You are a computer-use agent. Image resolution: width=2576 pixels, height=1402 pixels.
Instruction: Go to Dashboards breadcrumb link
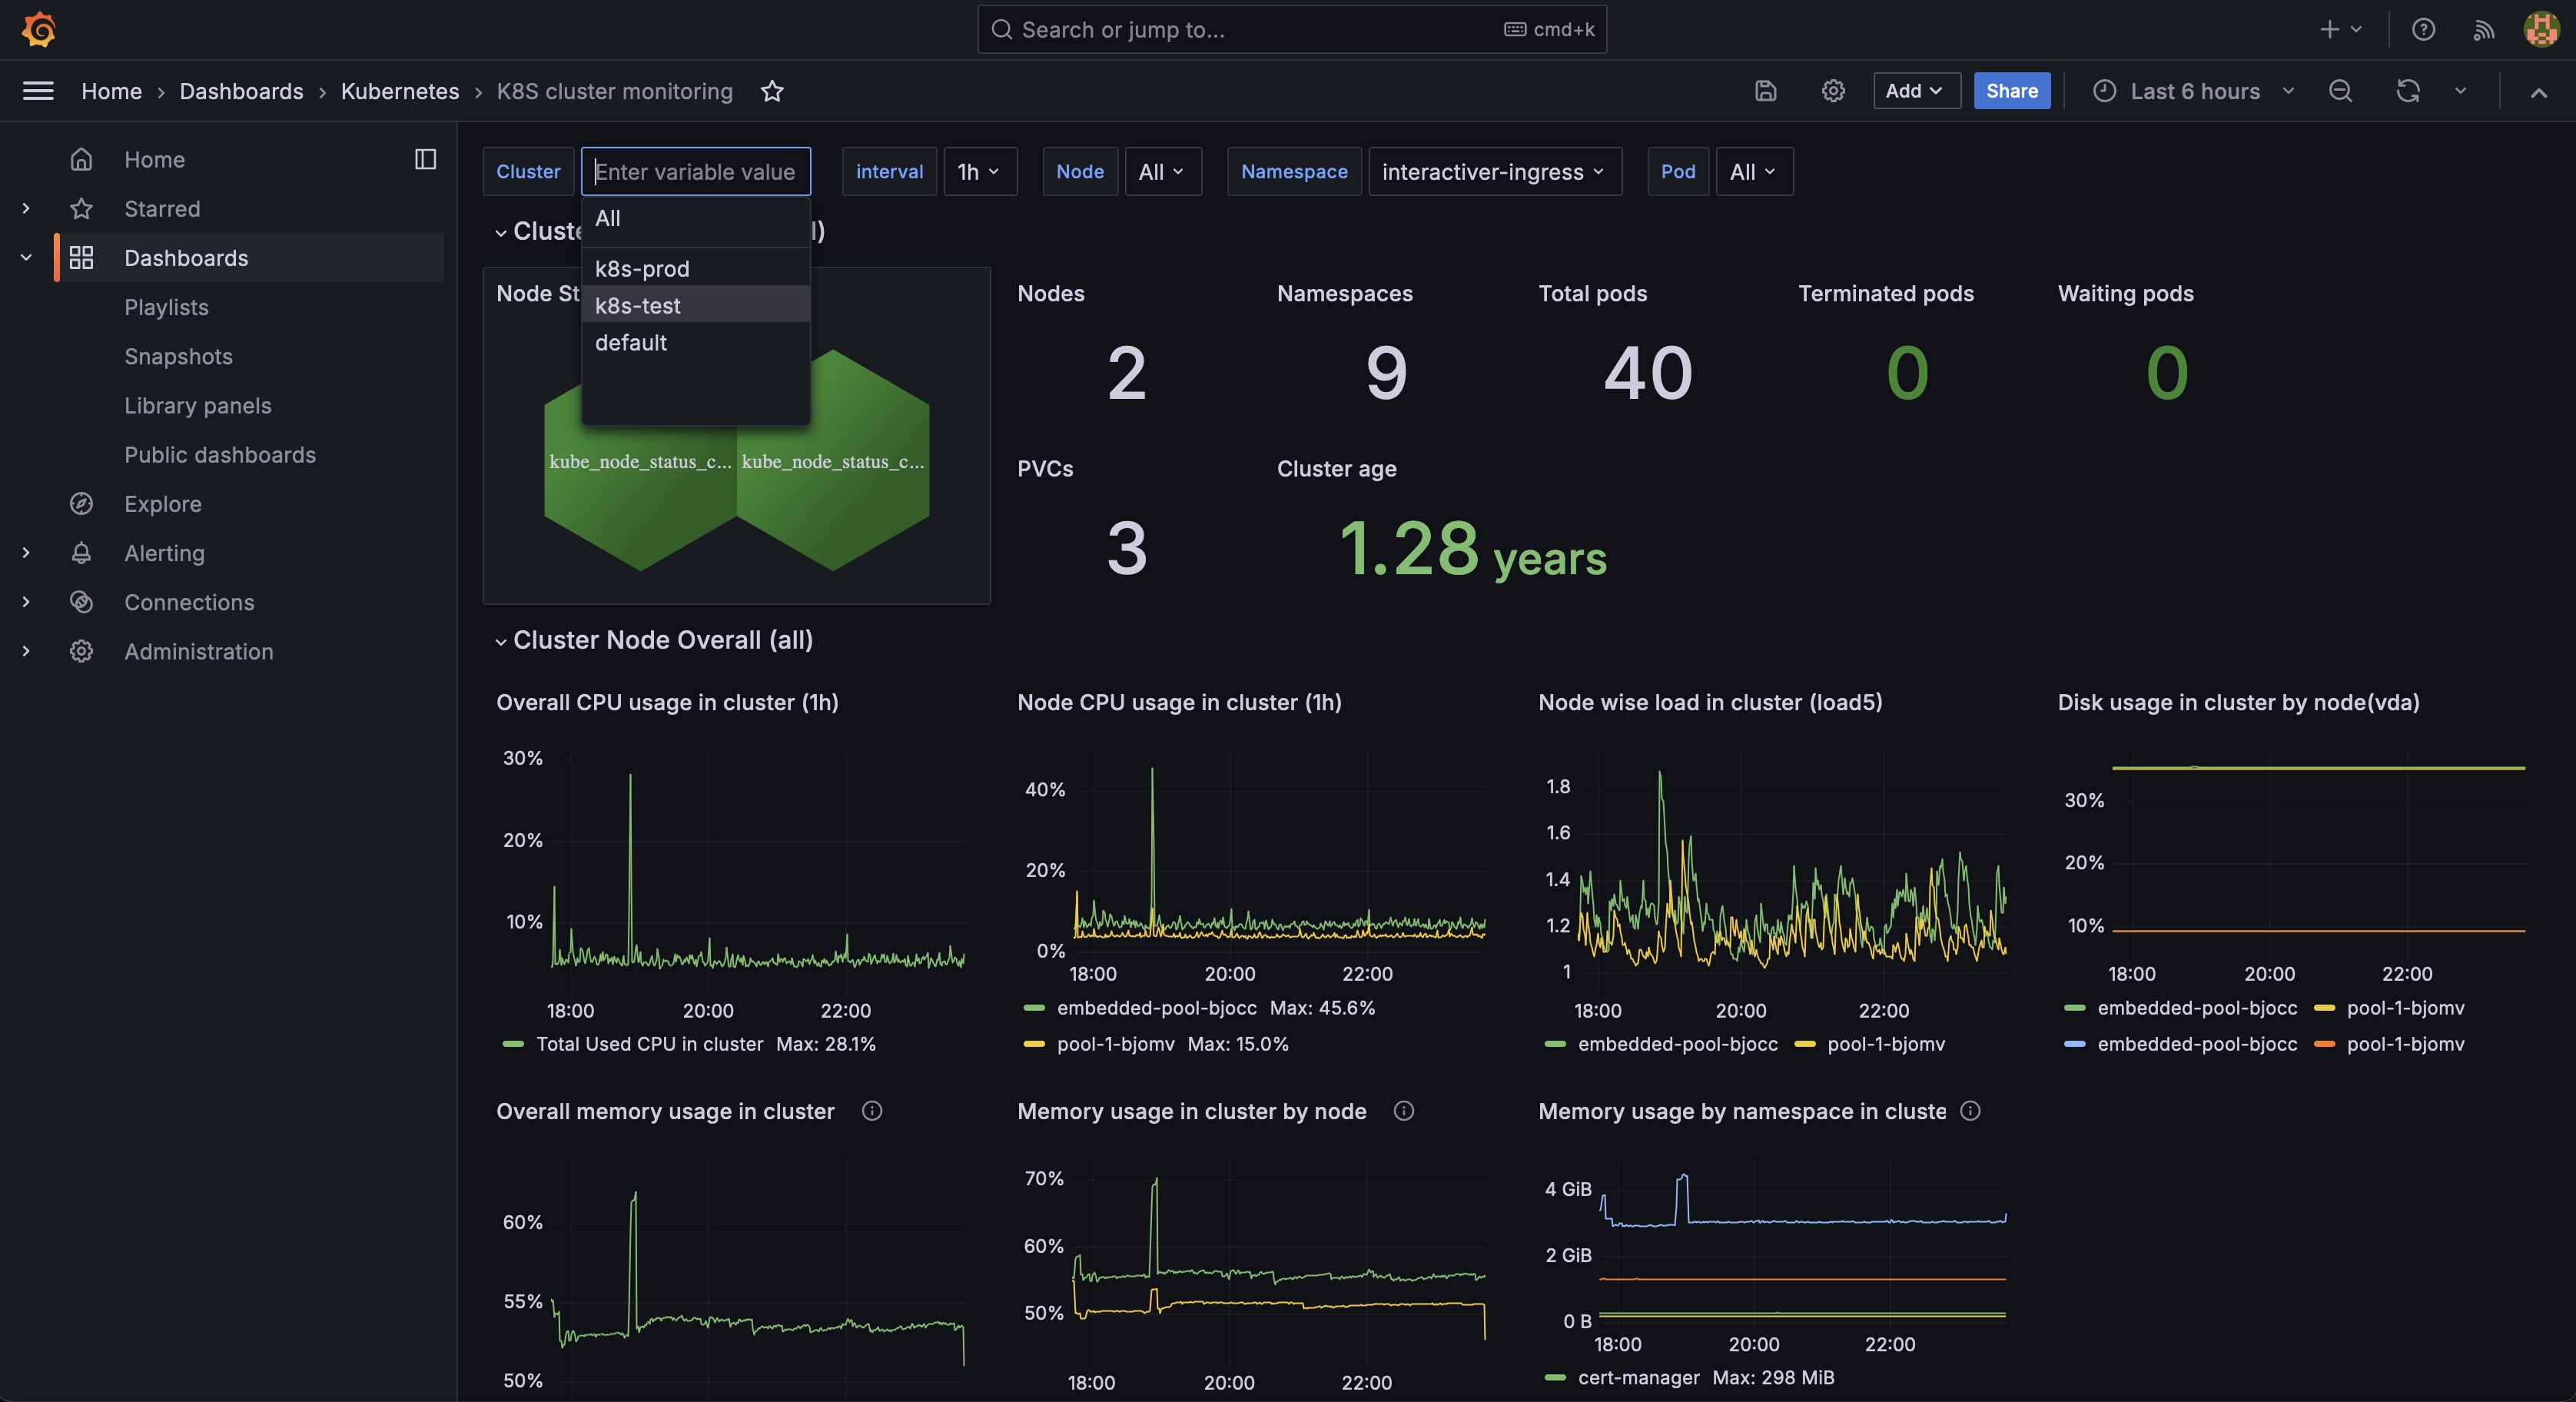(241, 91)
